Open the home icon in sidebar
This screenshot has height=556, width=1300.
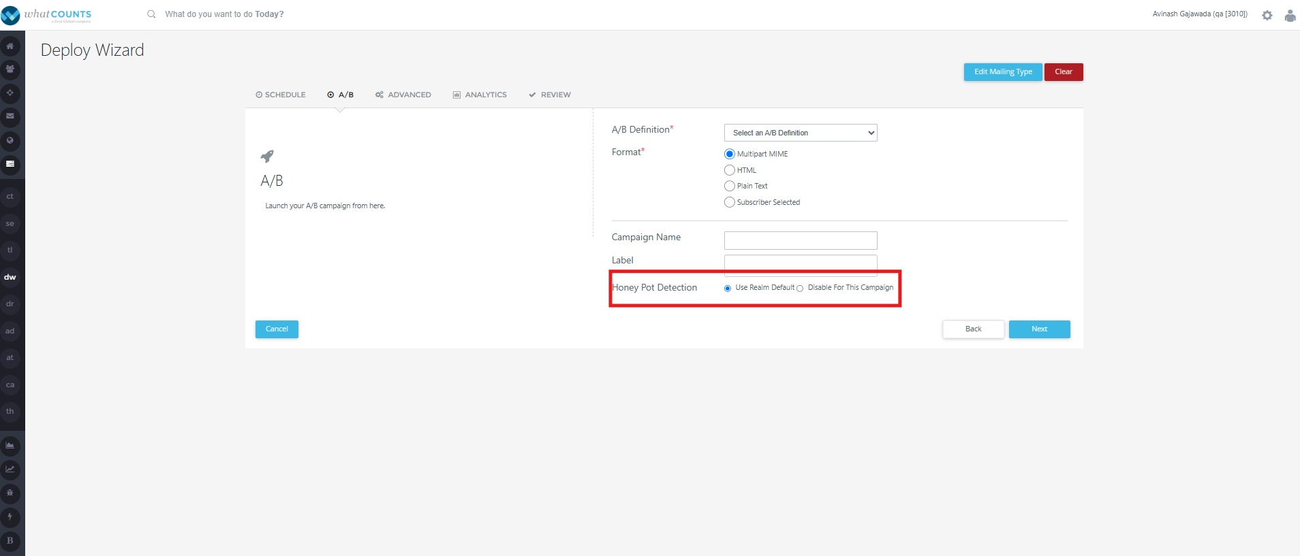[x=10, y=46]
